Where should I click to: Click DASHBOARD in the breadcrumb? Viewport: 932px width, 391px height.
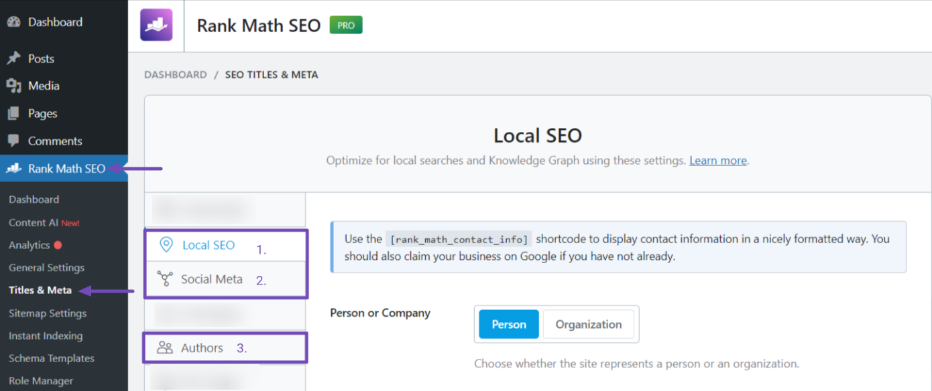[176, 75]
